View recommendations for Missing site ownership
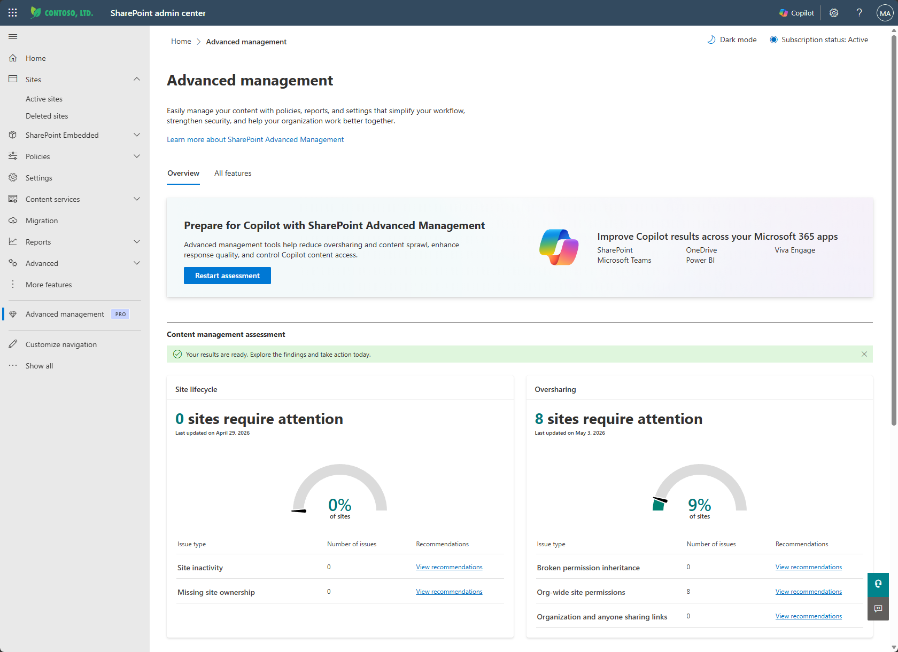Screen dimensions: 898x652 coord(449,592)
